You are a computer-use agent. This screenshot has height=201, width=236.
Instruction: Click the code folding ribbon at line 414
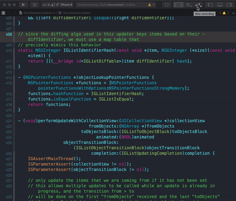[x=14, y=78]
